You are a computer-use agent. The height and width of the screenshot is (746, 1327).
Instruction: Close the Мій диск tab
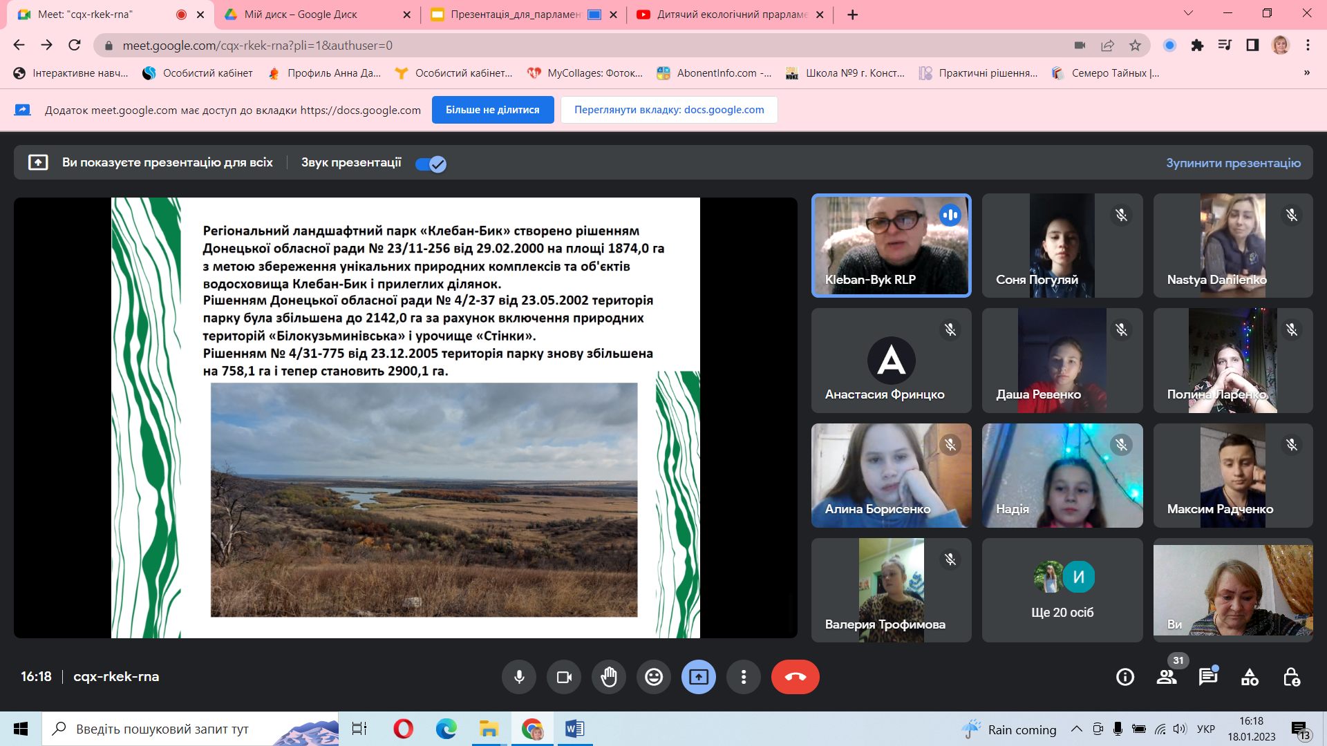(x=406, y=15)
